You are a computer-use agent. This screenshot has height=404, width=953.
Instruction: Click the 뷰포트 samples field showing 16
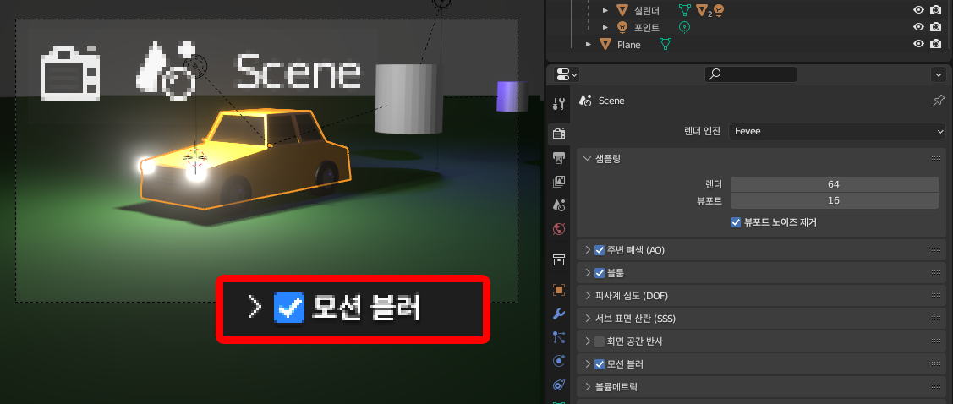click(834, 200)
